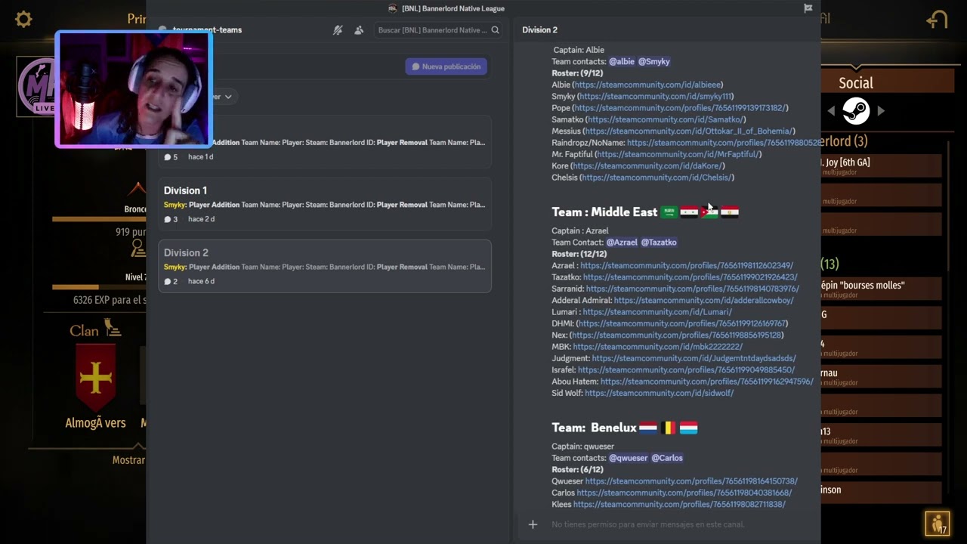This screenshot has width=967, height=544.
Task: Open DHMI's Steam profile link
Action: (x=682, y=323)
